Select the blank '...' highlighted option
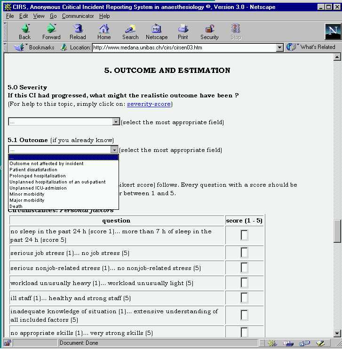The height and width of the screenshot is (349, 342). coord(63,158)
